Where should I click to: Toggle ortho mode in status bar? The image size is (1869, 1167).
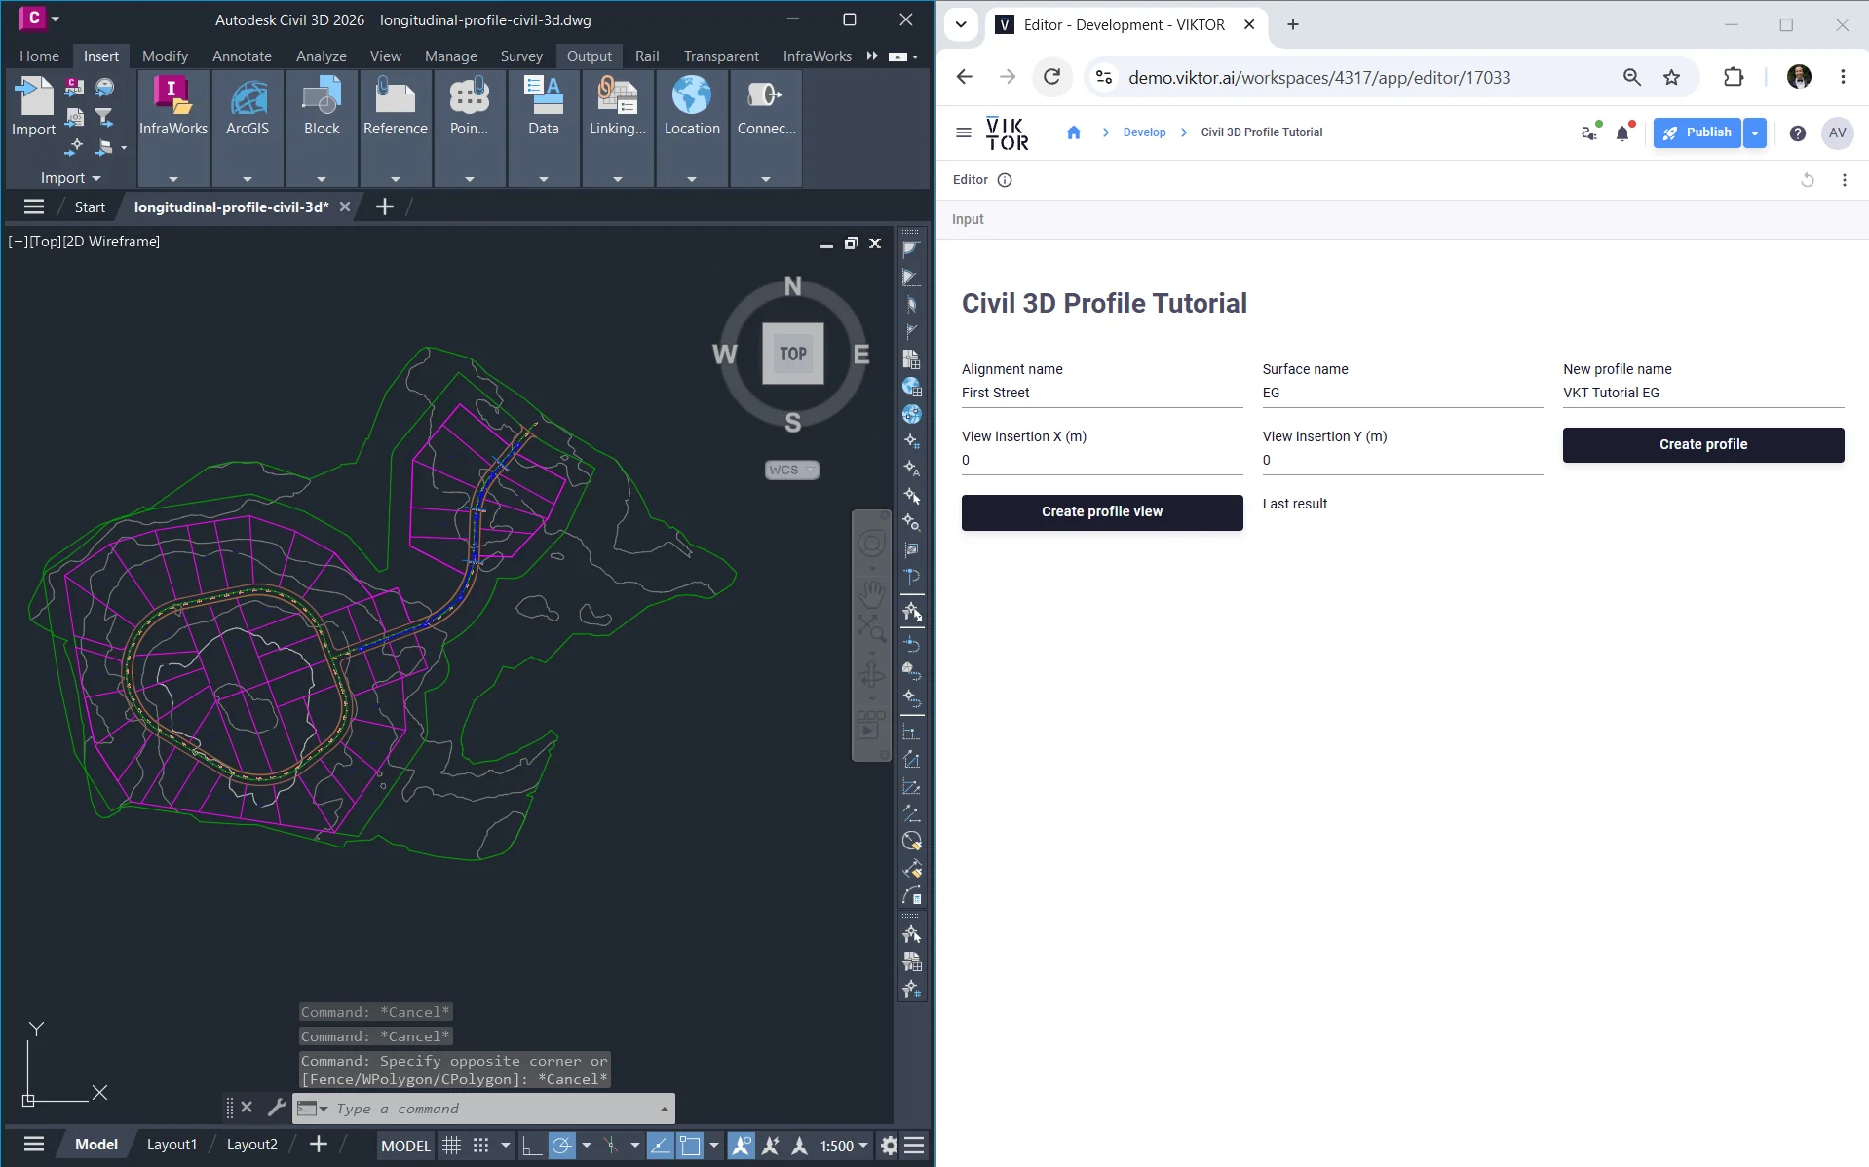click(x=532, y=1145)
